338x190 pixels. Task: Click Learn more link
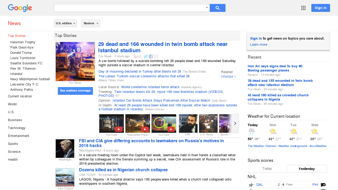259,45
